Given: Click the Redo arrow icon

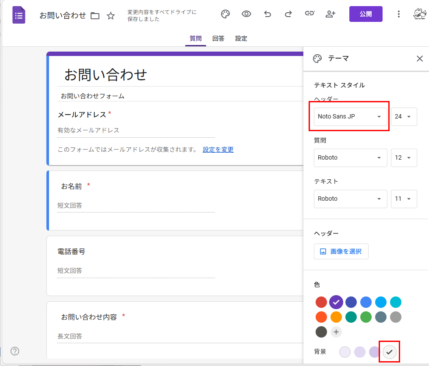Looking at the screenshot, I should (x=288, y=14).
